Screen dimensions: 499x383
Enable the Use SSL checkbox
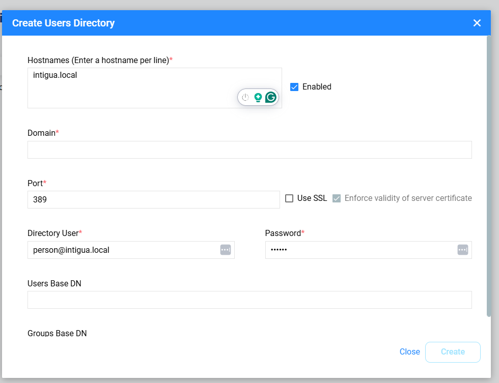tap(289, 198)
